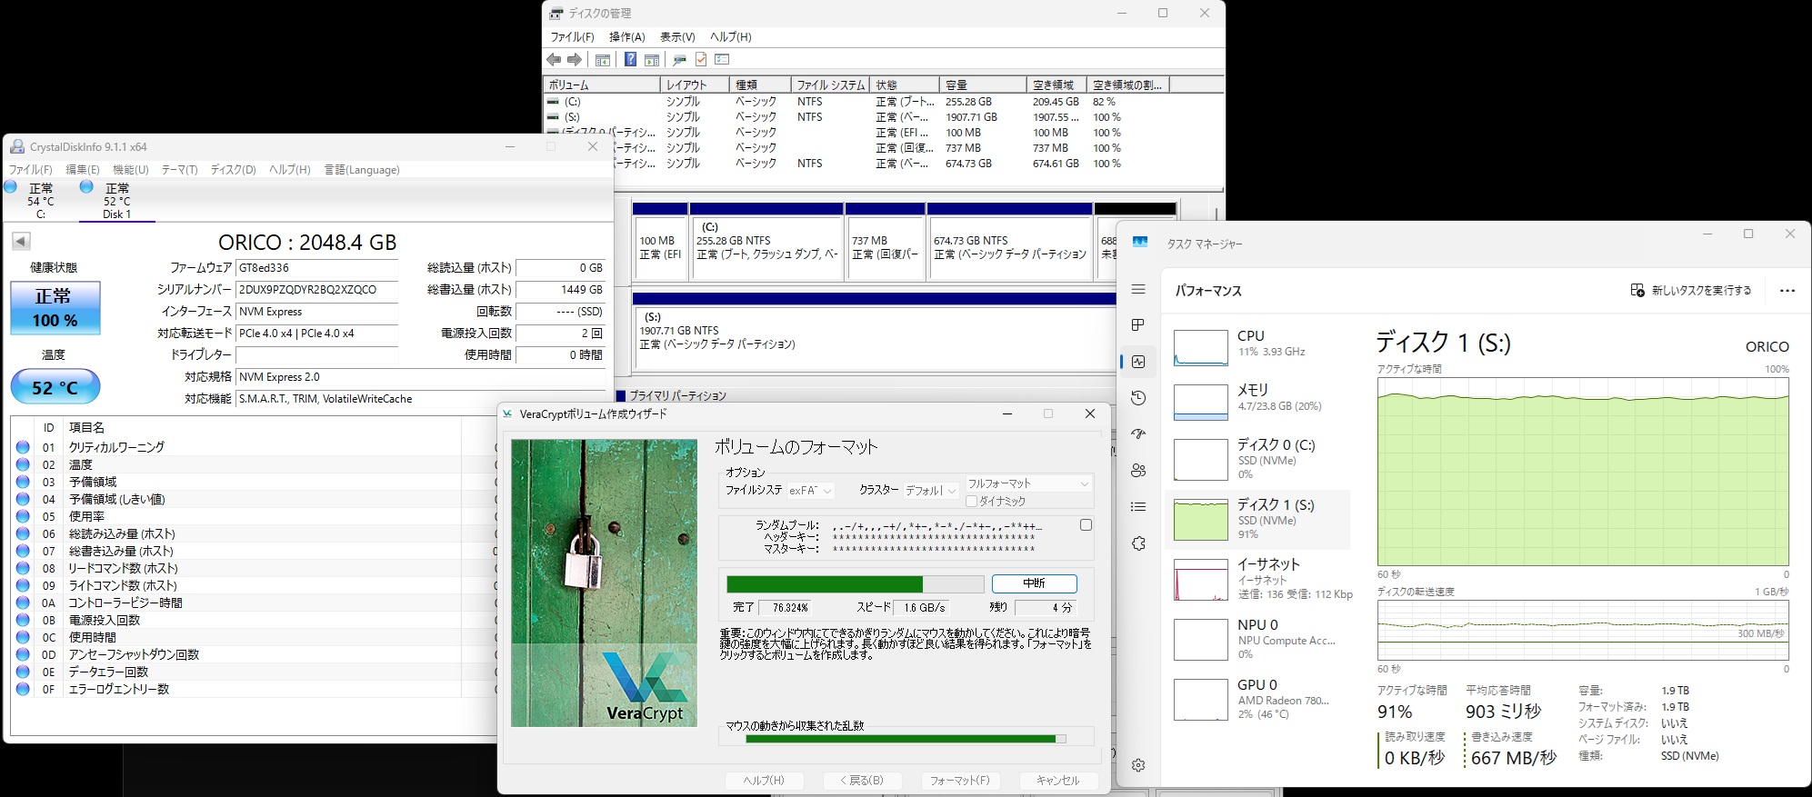The height and width of the screenshot is (797, 1812).
Task: Click the rescan disks icon in Disk Management toolbar
Action: click(x=679, y=60)
